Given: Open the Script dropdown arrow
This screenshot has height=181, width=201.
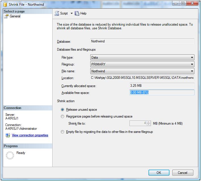Looking at the screenshot, I should coord(72,13).
